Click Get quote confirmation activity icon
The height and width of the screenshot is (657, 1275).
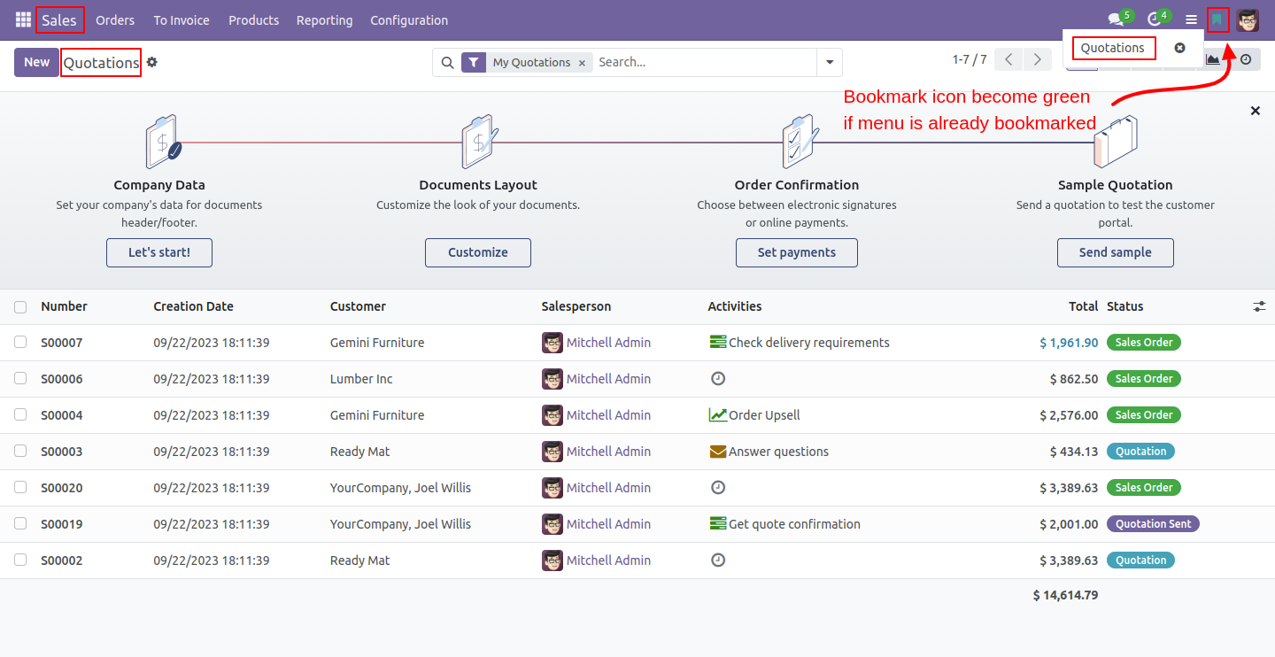[x=718, y=524]
